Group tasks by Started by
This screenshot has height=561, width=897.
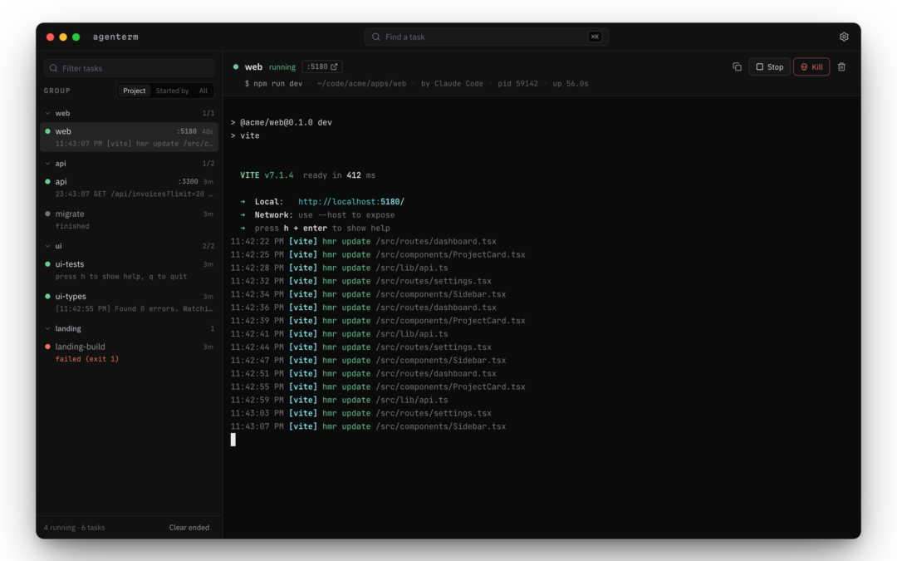tap(172, 91)
